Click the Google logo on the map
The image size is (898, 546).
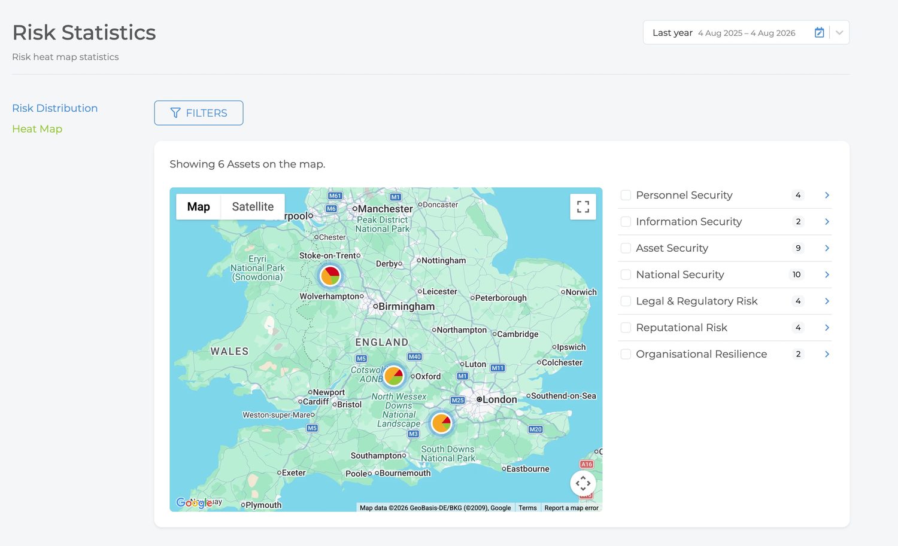[x=193, y=503]
